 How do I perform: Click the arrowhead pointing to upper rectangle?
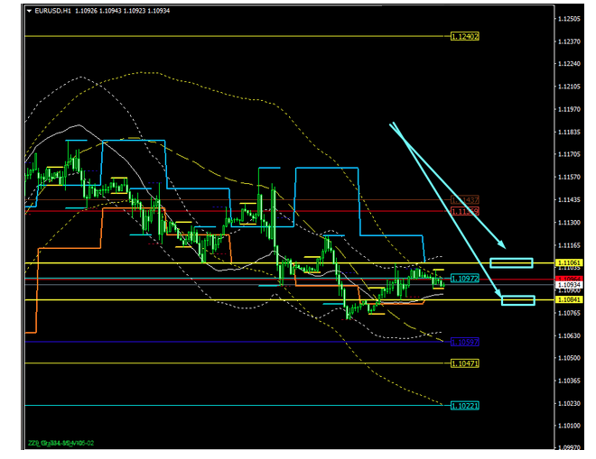click(500, 246)
